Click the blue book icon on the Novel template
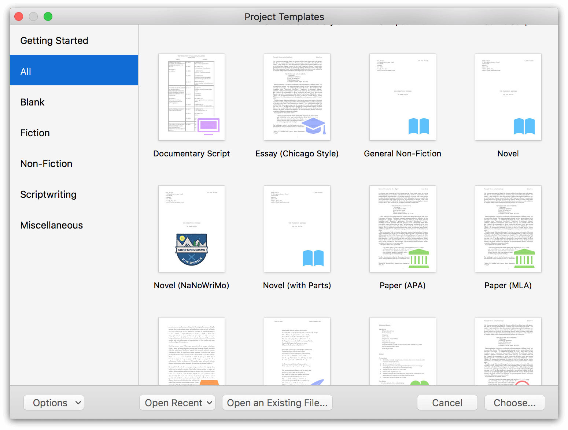 click(524, 126)
